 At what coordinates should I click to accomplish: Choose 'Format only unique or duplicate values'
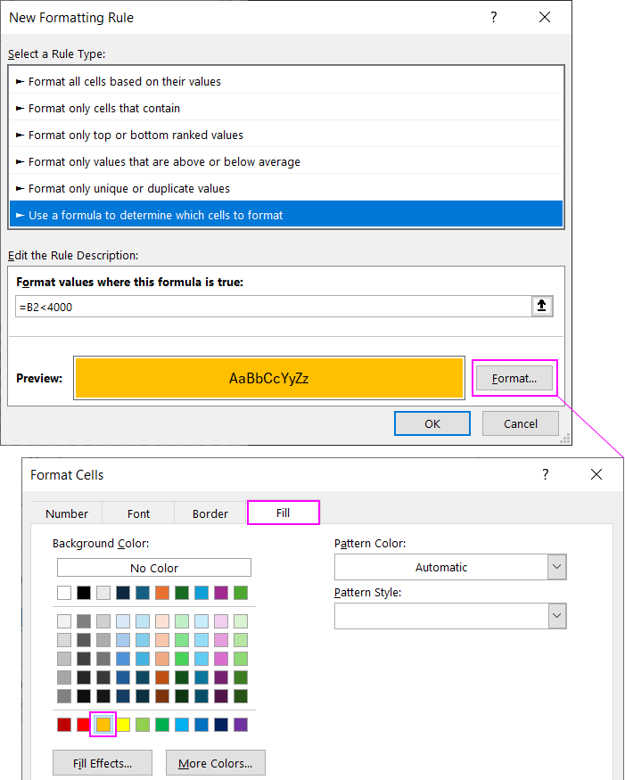coord(286,188)
